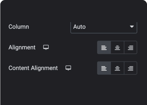Open responsive device icon beside Alignment
This screenshot has width=147, height=105.
tap(46, 47)
